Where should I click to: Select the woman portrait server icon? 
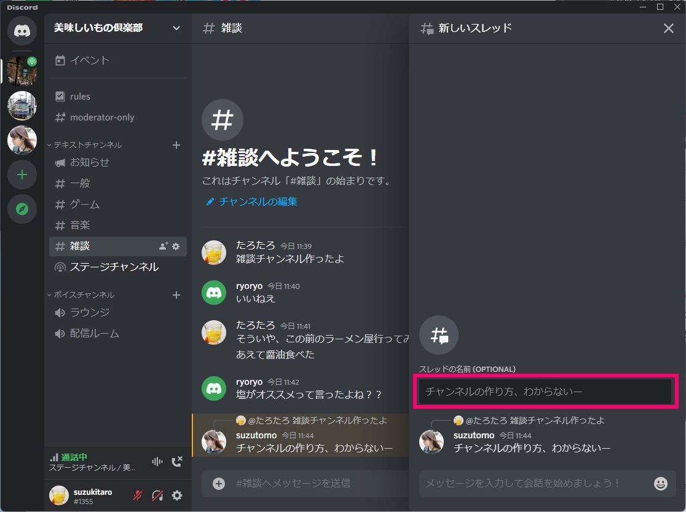[22, 140]
